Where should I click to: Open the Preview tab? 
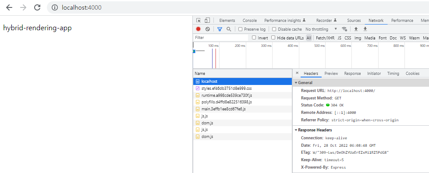(331, 74)
